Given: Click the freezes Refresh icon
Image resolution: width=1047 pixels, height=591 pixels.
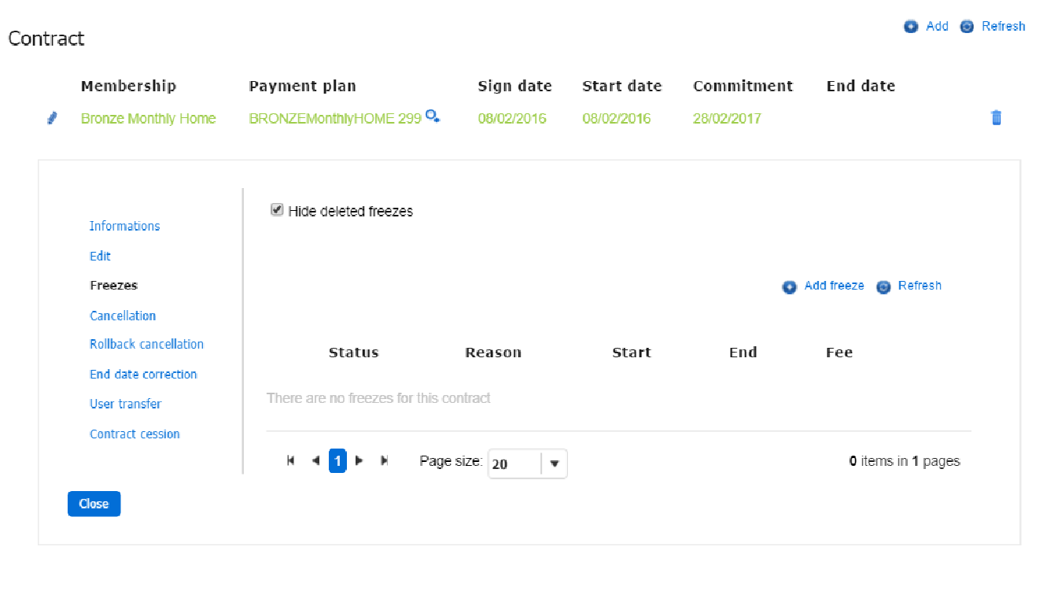Looking at the screenshot, I should click(883, 287).
